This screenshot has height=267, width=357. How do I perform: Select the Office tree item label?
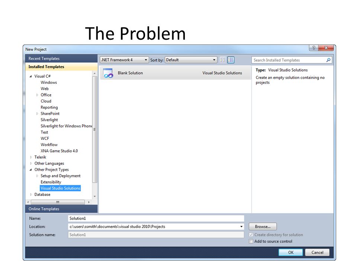[46, 95]
